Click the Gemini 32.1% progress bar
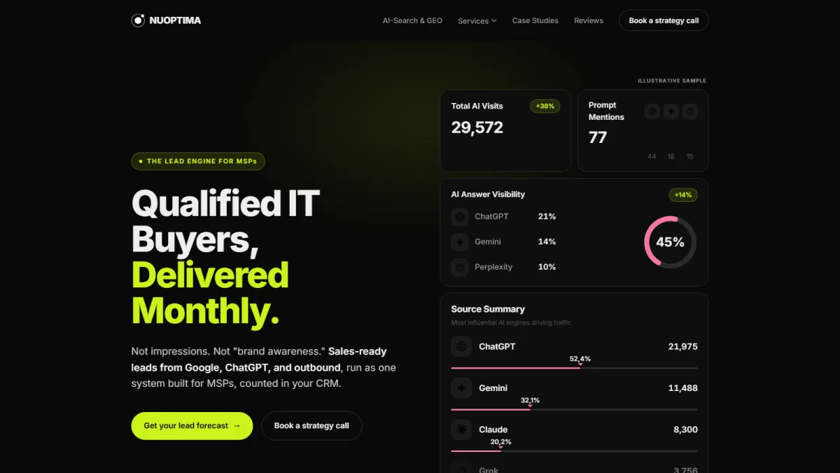Screen dimensions: 840x473 pos(574,409)
